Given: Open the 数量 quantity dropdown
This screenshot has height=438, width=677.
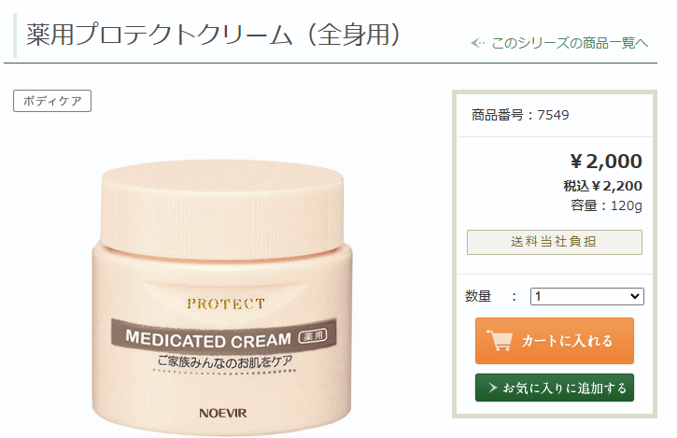Looking at the screenshot, I should click(586, 296).
